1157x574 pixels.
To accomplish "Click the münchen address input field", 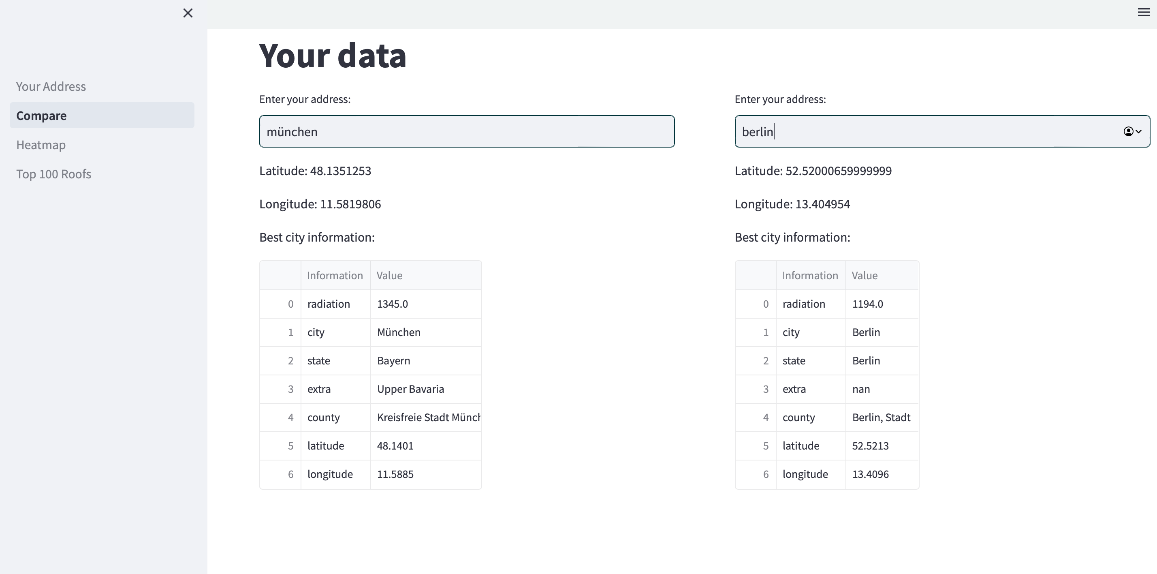I will click(x=466, y=131).
